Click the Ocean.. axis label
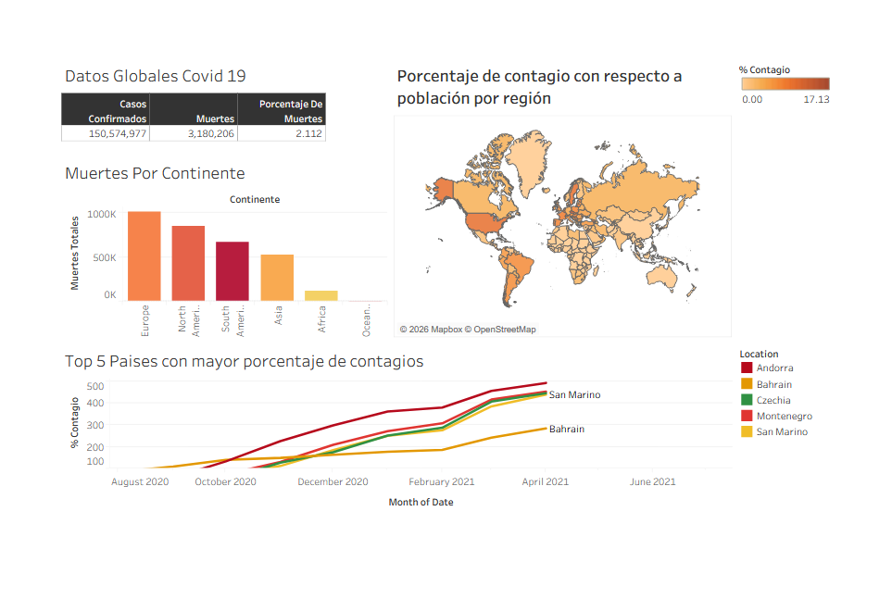This screenshot has height=611, width=892. [367, 320]
